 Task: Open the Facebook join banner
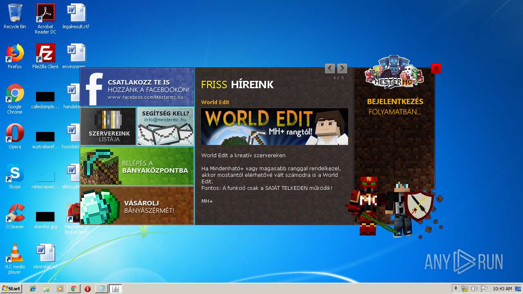[x=137, y=87]
